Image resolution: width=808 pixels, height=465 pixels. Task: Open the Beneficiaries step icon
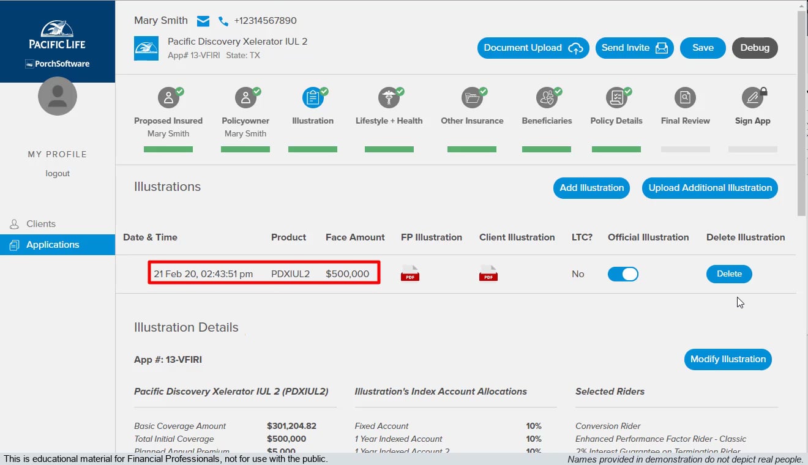(x=547, y=97)
